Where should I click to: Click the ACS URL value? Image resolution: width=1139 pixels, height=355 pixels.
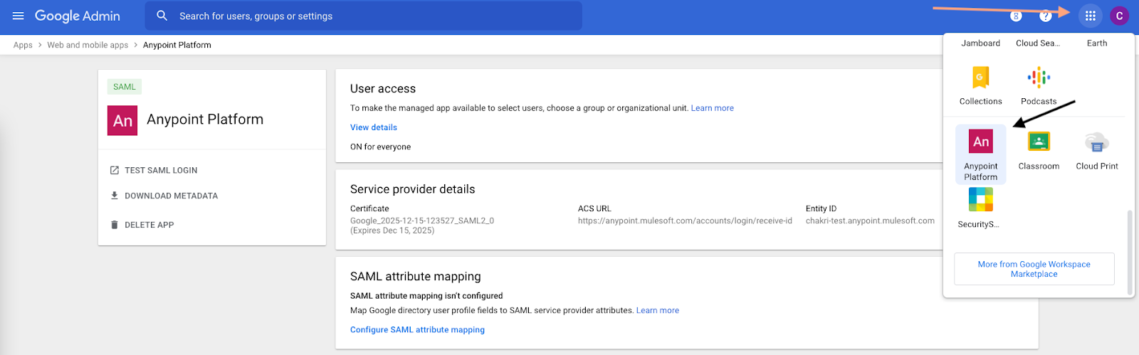[685, 221]
